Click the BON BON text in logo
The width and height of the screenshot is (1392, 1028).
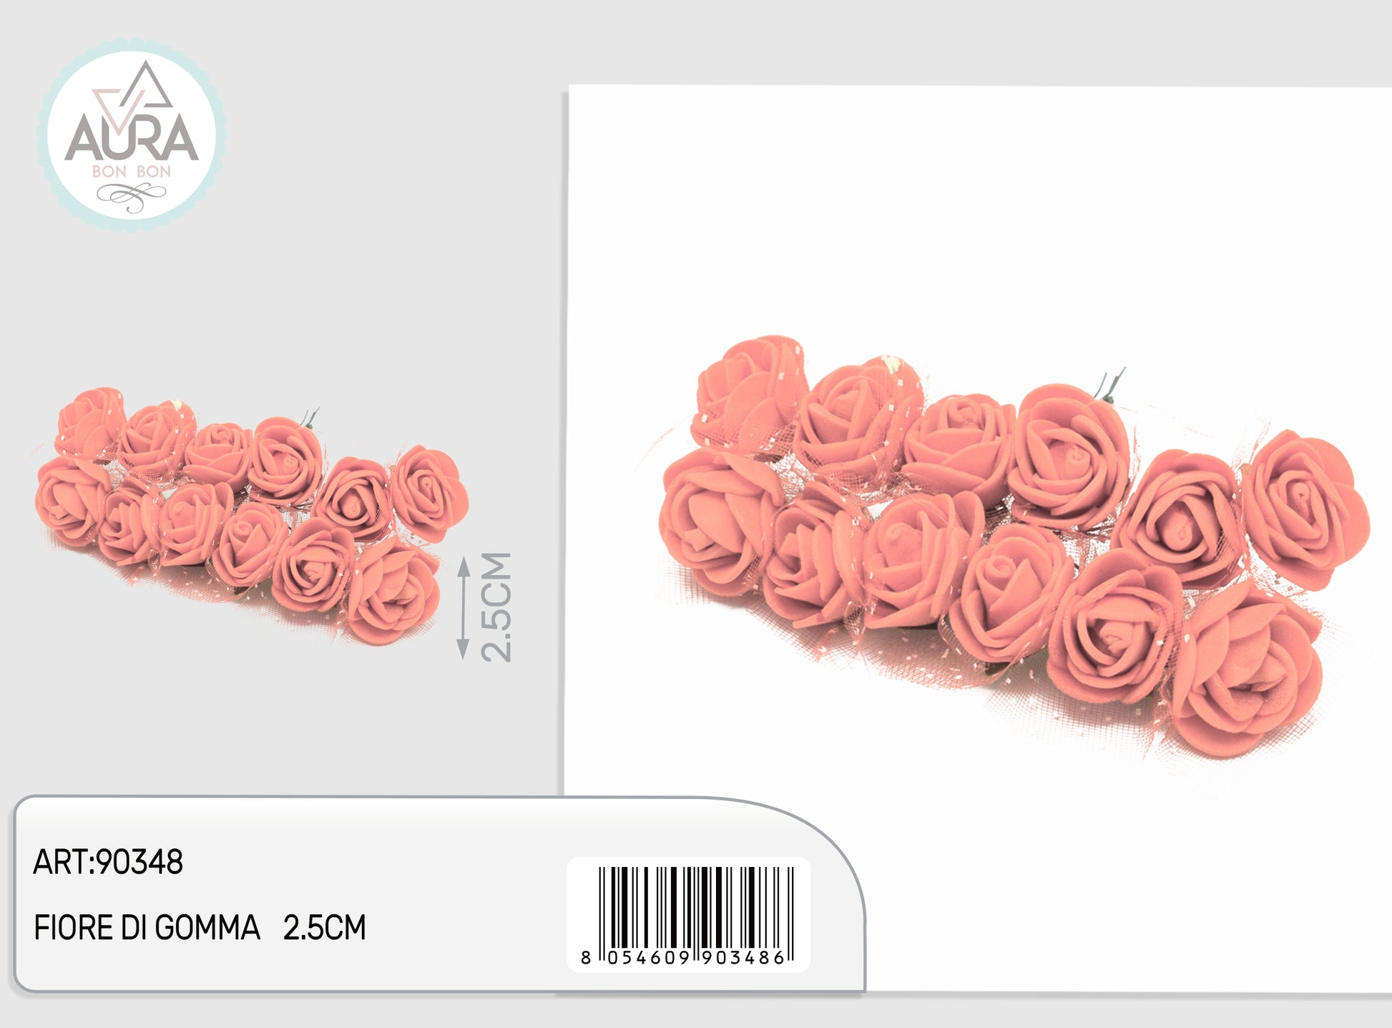[x=132, y=172]
